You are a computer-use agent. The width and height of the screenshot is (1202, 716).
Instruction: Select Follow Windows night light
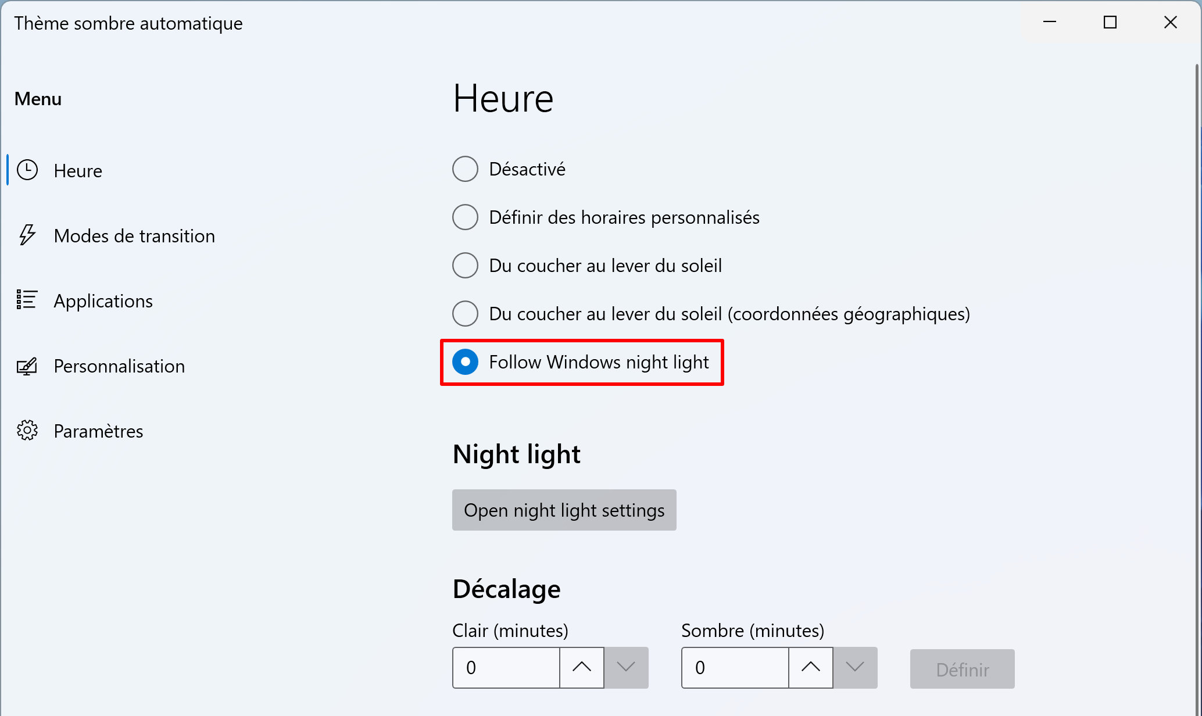[x=581, y=362]
